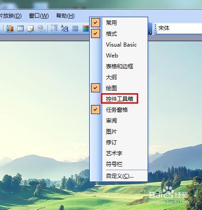
Task: Open the 自定义(C)... dialog
Action: coord(119,176)
